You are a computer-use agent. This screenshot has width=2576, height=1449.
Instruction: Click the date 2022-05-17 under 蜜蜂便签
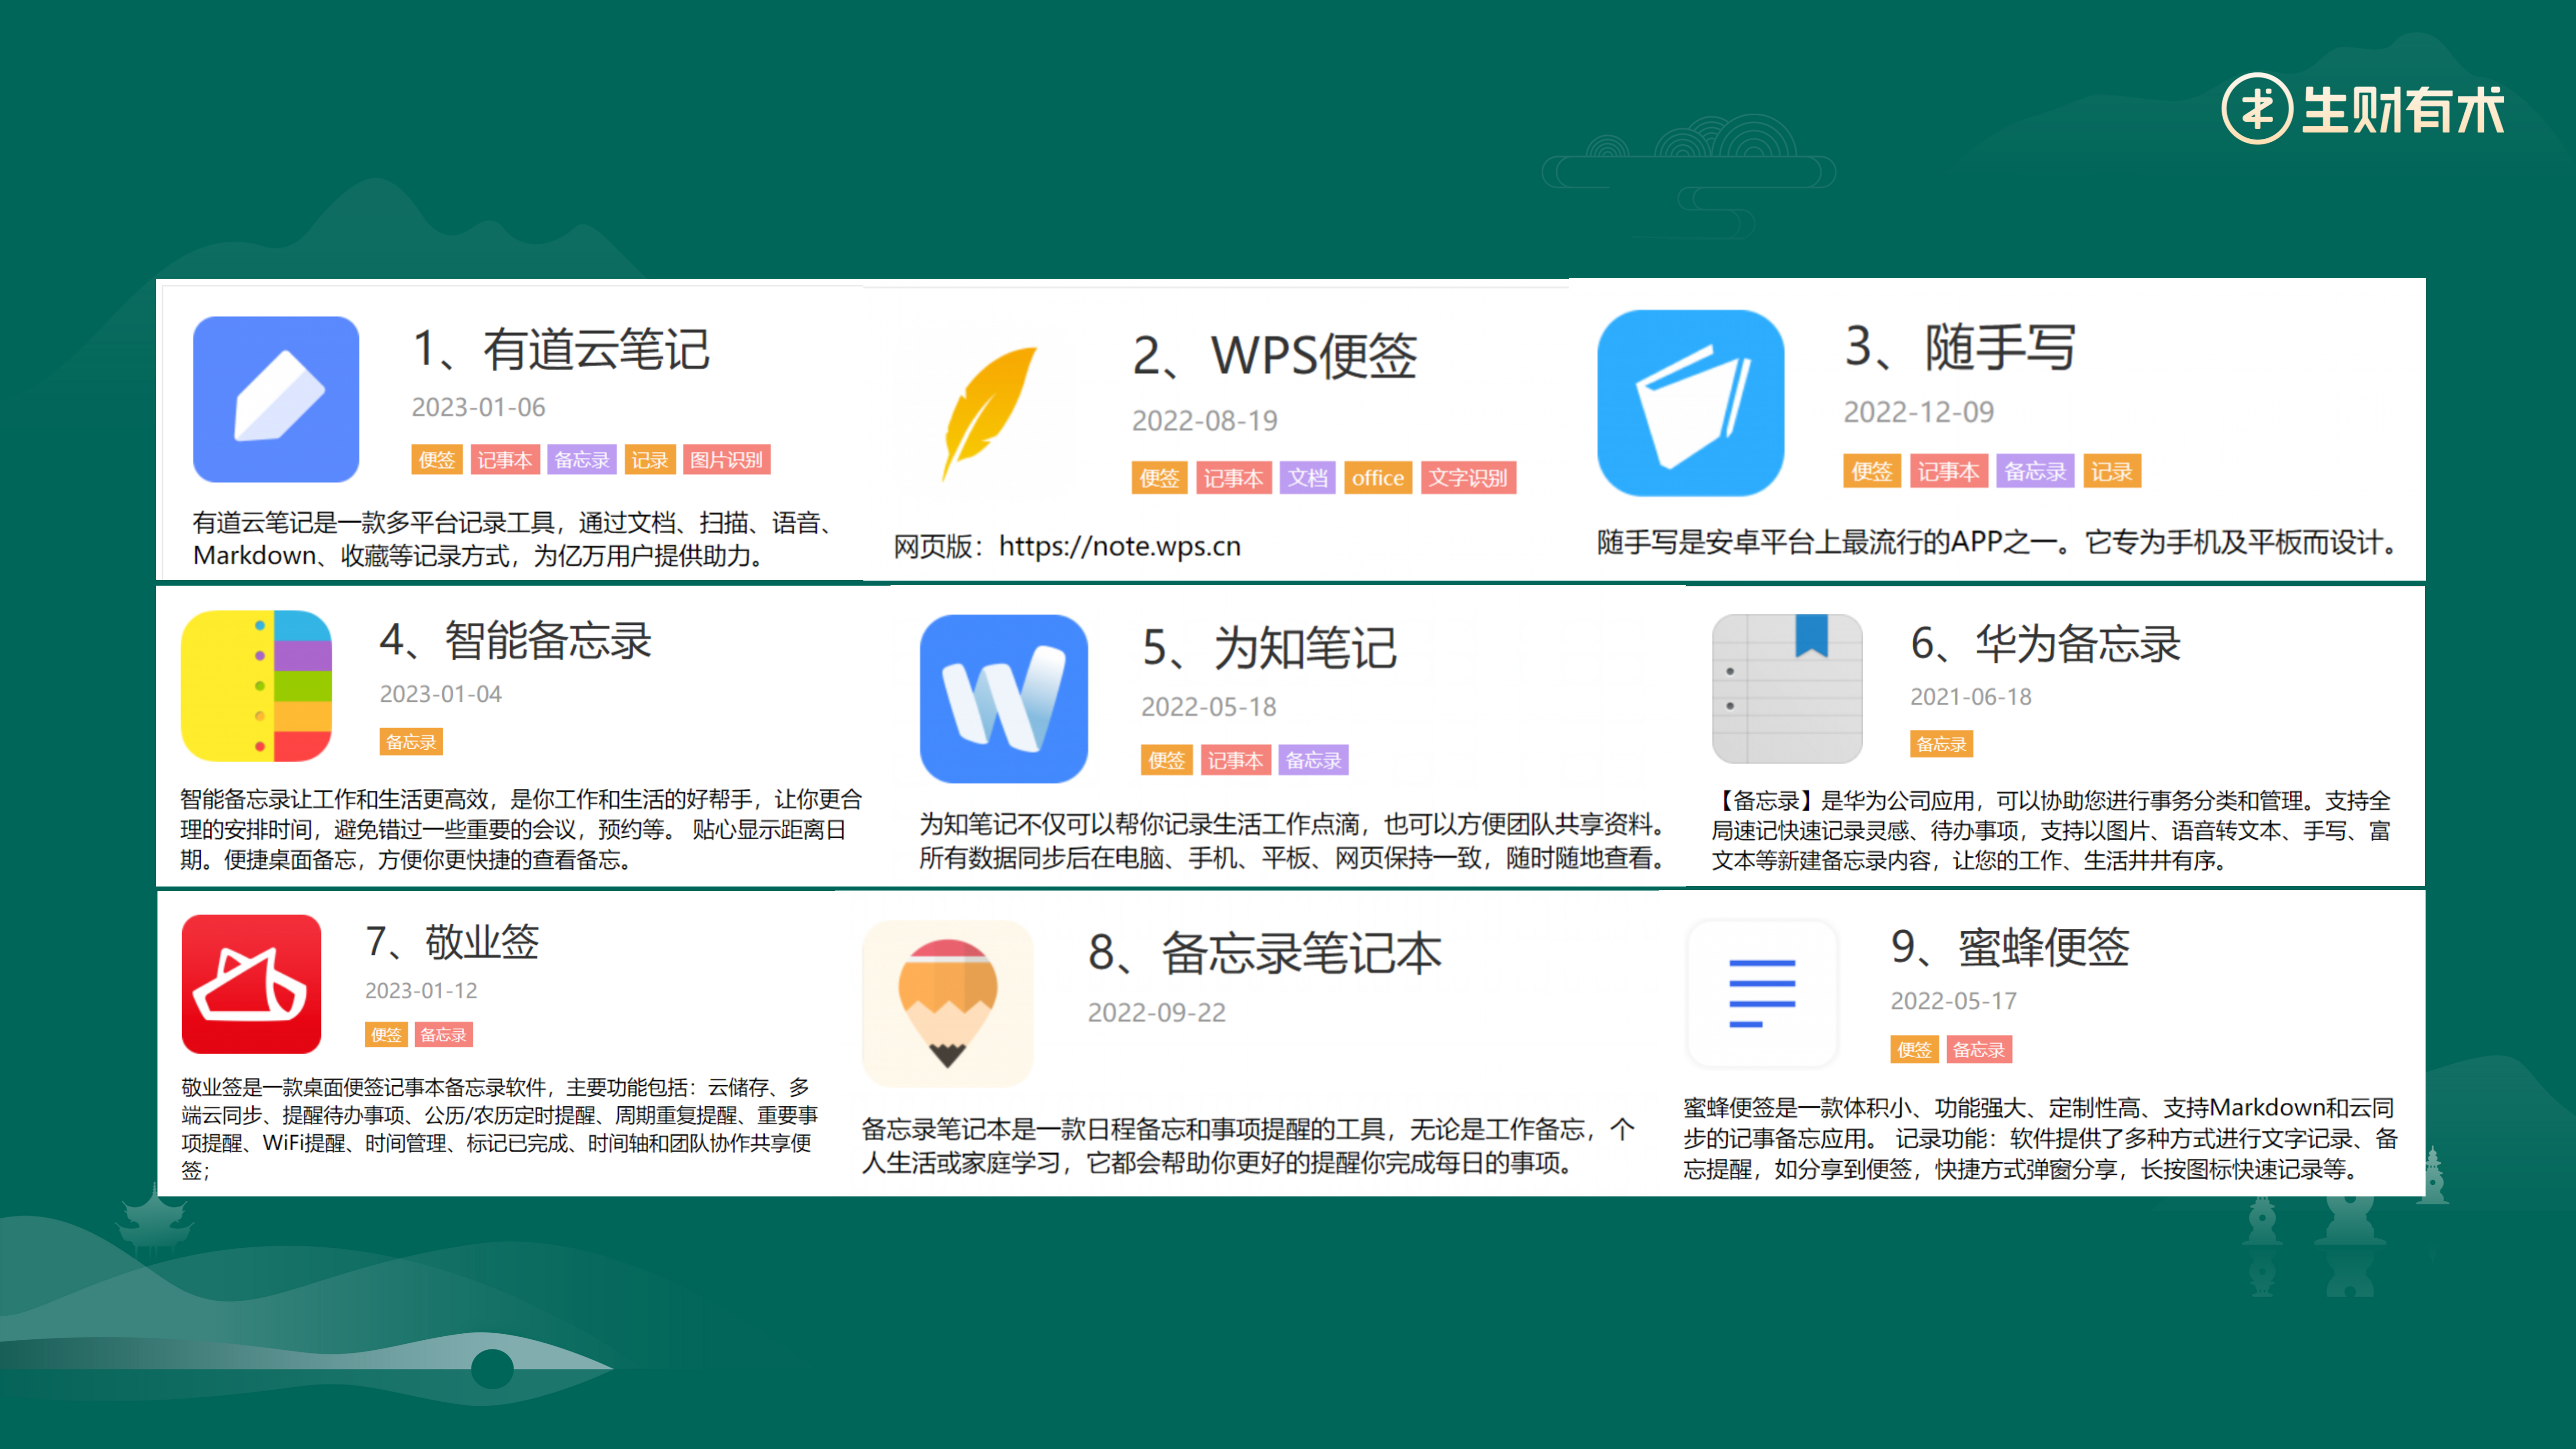(1954, 1001)
